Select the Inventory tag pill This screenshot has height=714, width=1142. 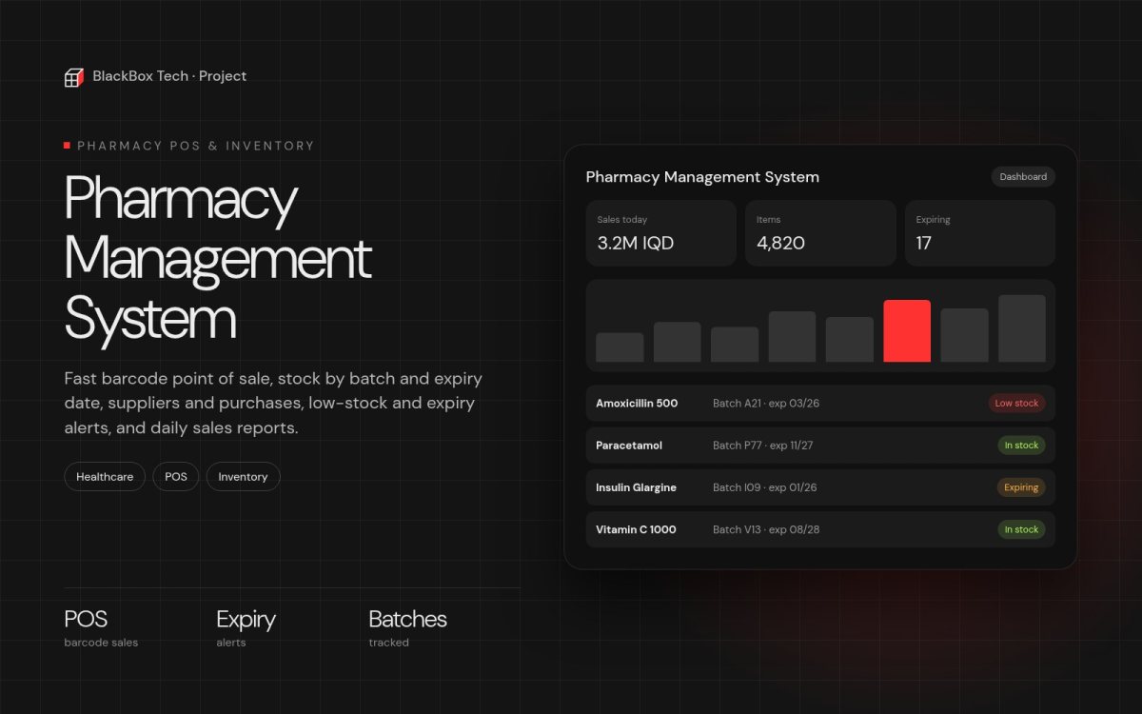click(243, 477)
